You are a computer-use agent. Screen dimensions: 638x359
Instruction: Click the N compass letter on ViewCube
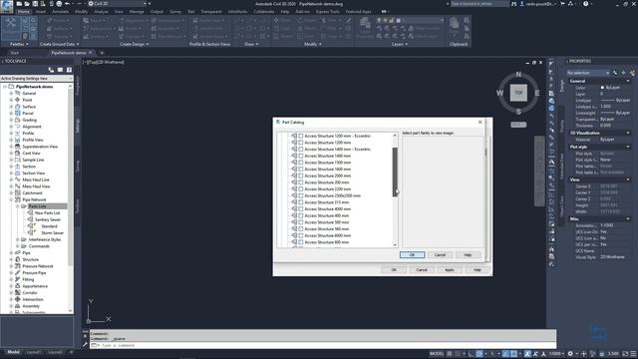click(518, 74)
